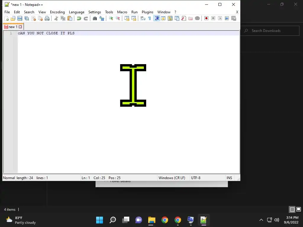Viewport: 303px width, 227px height.
Task: Open Folder as Workspace toolbar icon
Action: point(191,19)
